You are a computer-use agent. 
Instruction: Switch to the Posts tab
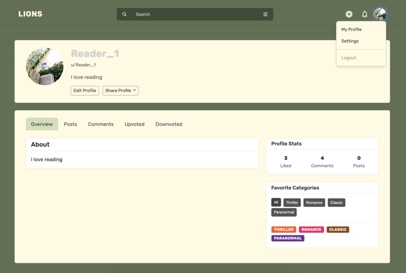coord(70,124)
